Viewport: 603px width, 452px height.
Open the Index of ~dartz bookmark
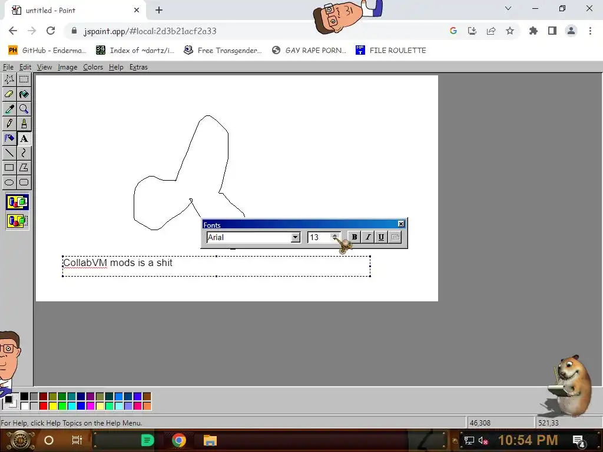click(x=135, y=51)
